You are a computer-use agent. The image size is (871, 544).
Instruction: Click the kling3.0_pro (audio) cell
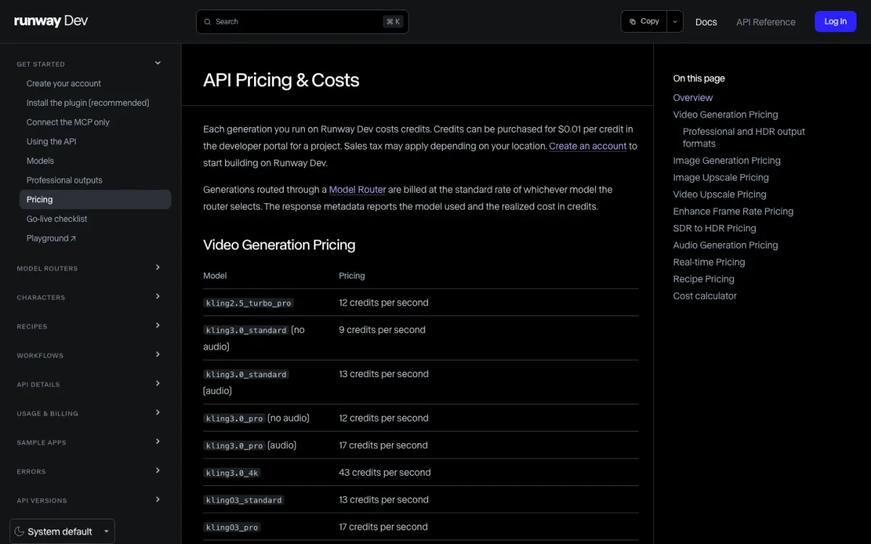tap(250, 445)
